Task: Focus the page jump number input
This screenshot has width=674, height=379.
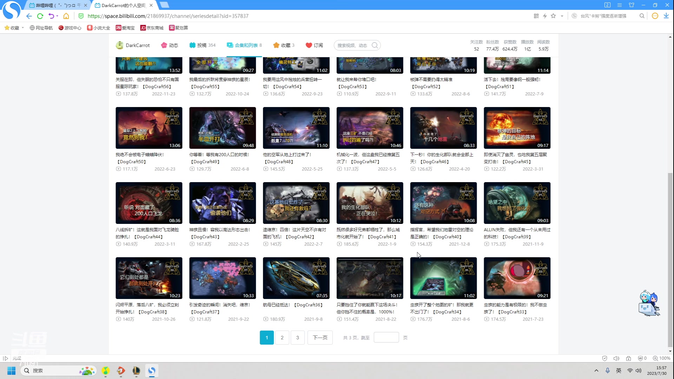Action: (x=386, y=338)
